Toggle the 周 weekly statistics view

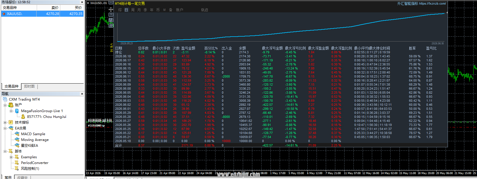(132, 10)
